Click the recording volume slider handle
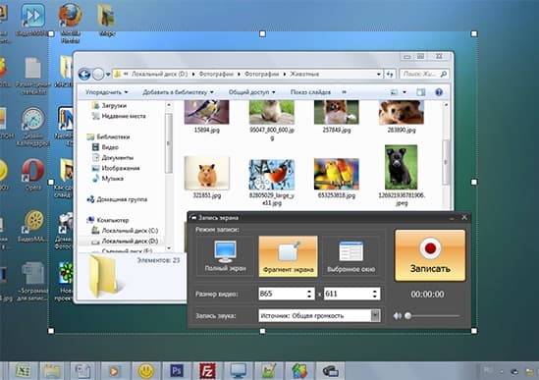Viewport: 539px width, 380px height. (x=408, y=316)
